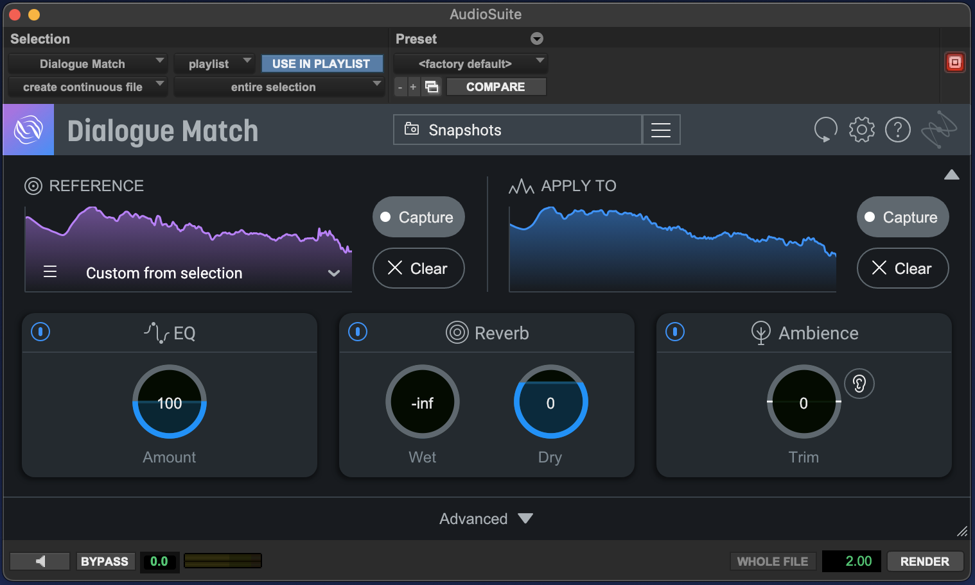Toggle the Ambience module power button

click(x=675, y=332)
